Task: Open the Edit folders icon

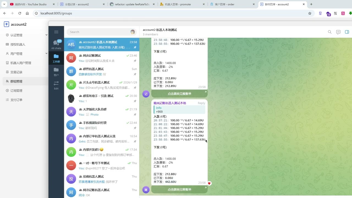Action: 56,85
